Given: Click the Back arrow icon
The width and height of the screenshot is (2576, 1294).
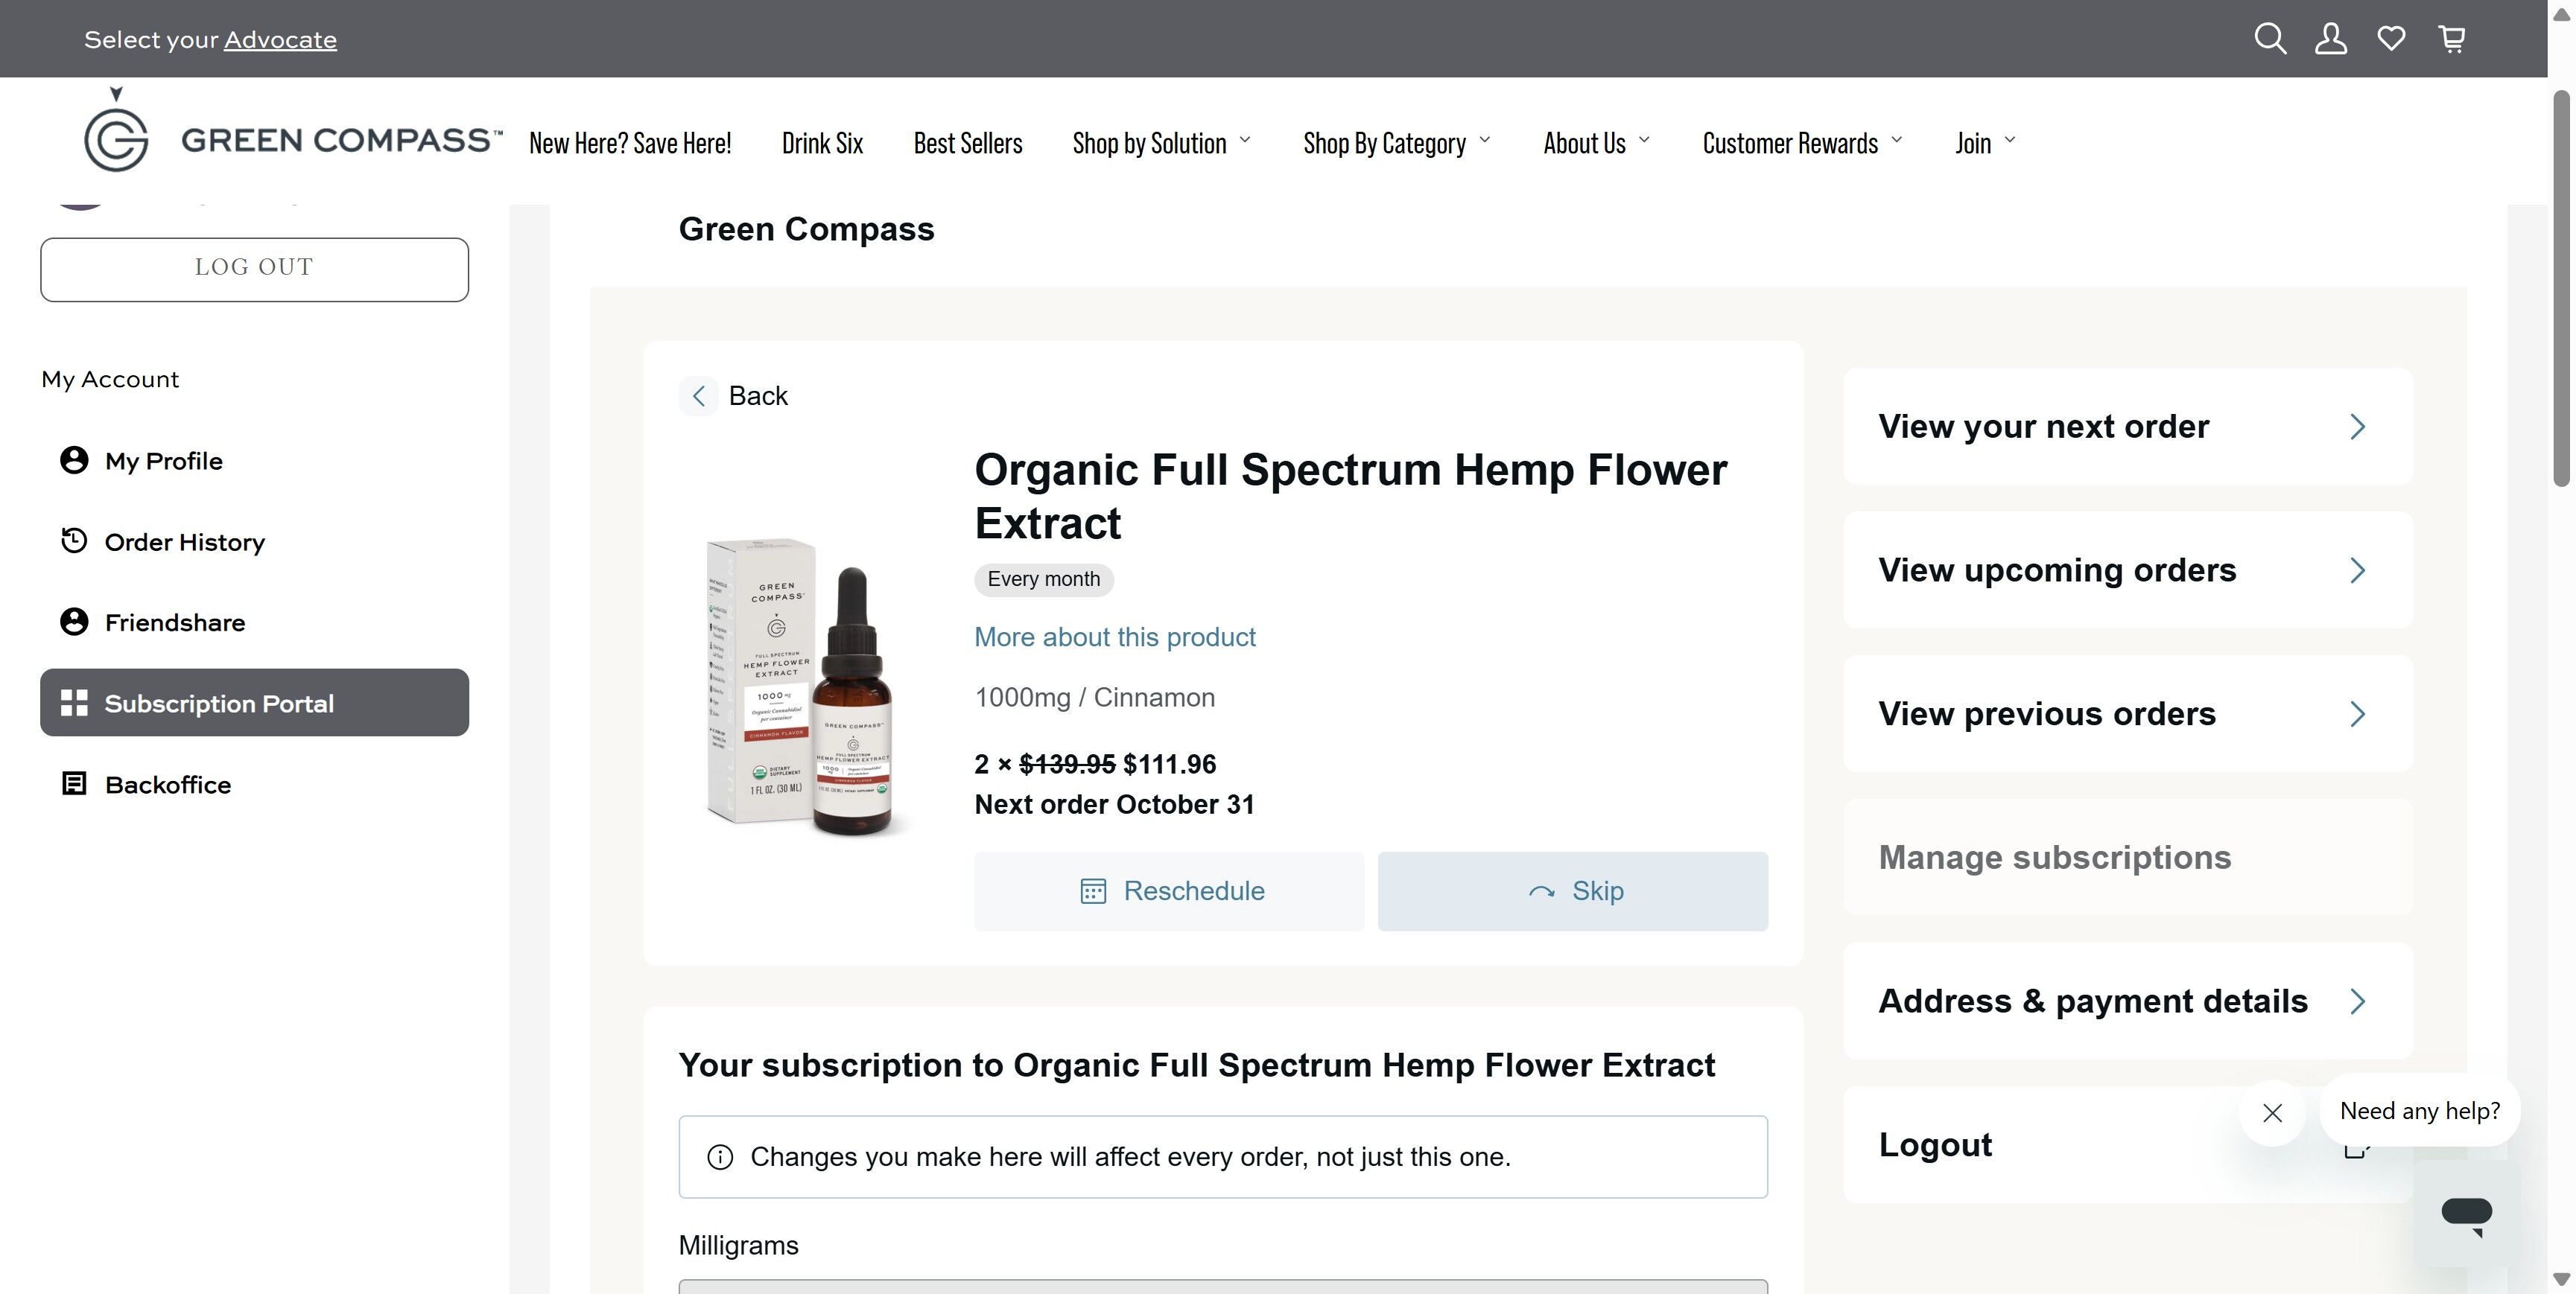Looking at the screenshot, I should (x=699, y=395).
